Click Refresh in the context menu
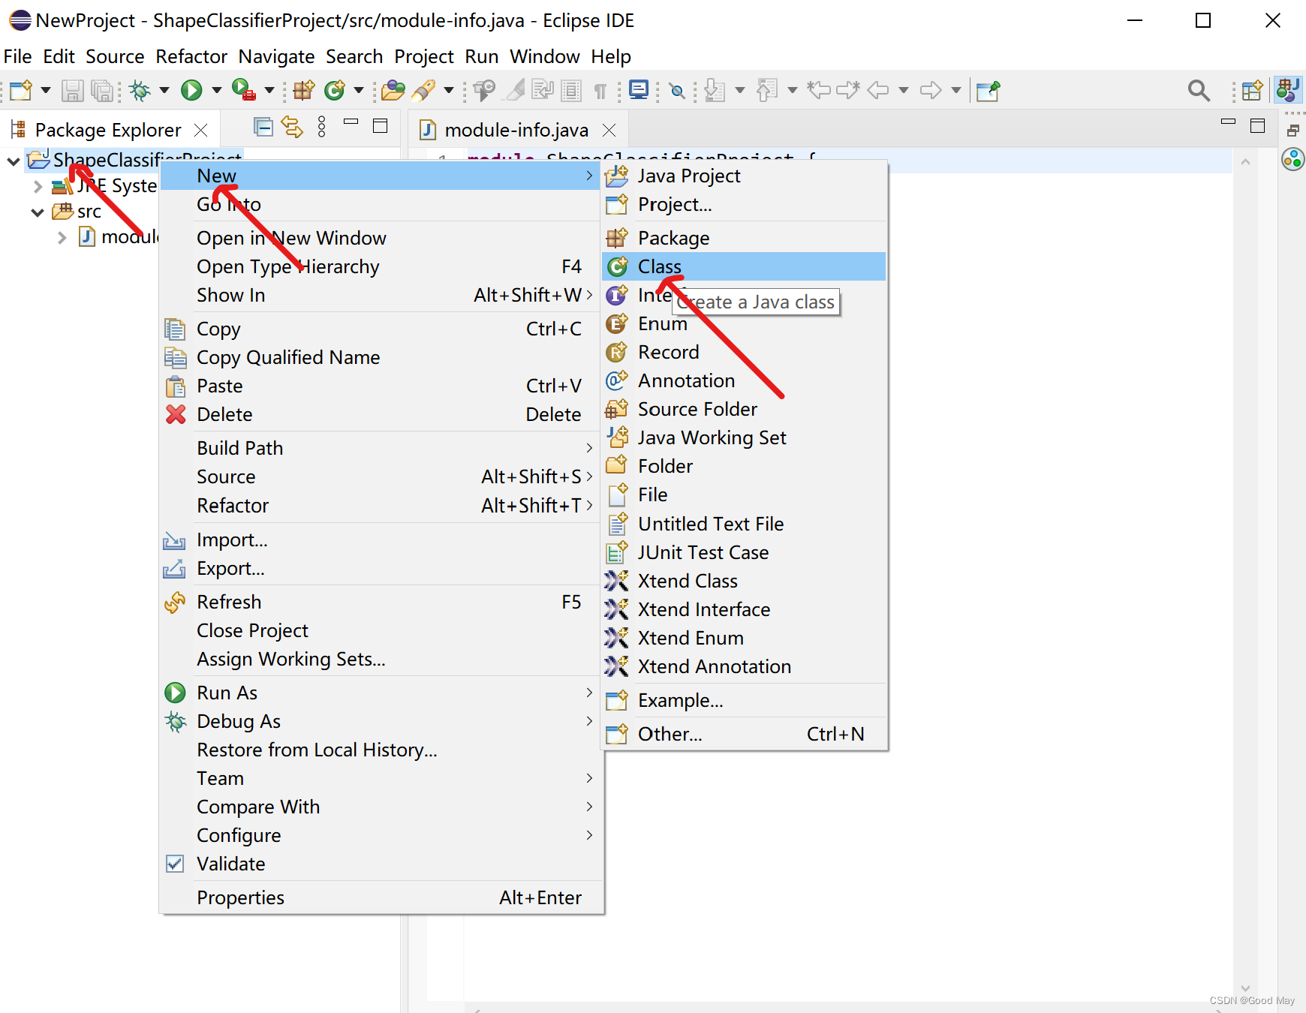1306x1013 pixels. [x=381, y=602]
